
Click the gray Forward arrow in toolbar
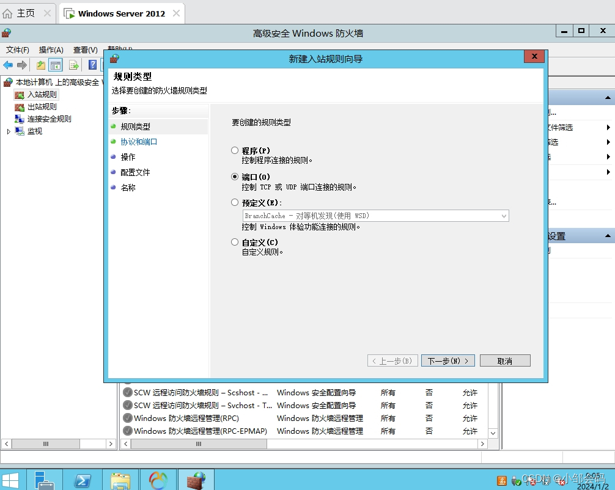(x=22, y=65)
